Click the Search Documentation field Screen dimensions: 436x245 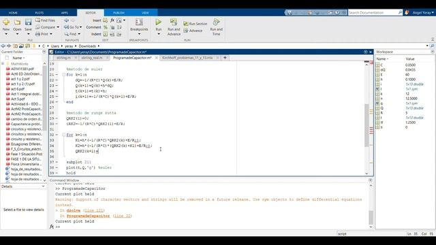(x=375, y=12)
